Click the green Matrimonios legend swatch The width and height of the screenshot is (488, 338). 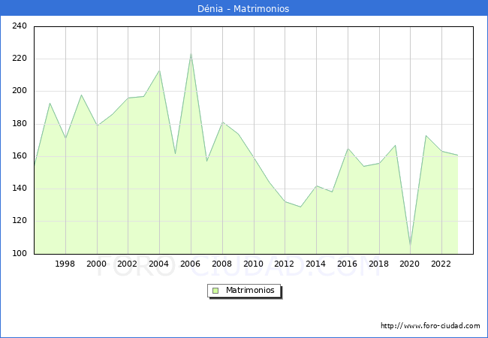click(x=215, y=291)
